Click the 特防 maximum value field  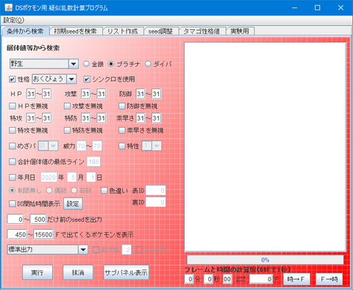(101, 118)
